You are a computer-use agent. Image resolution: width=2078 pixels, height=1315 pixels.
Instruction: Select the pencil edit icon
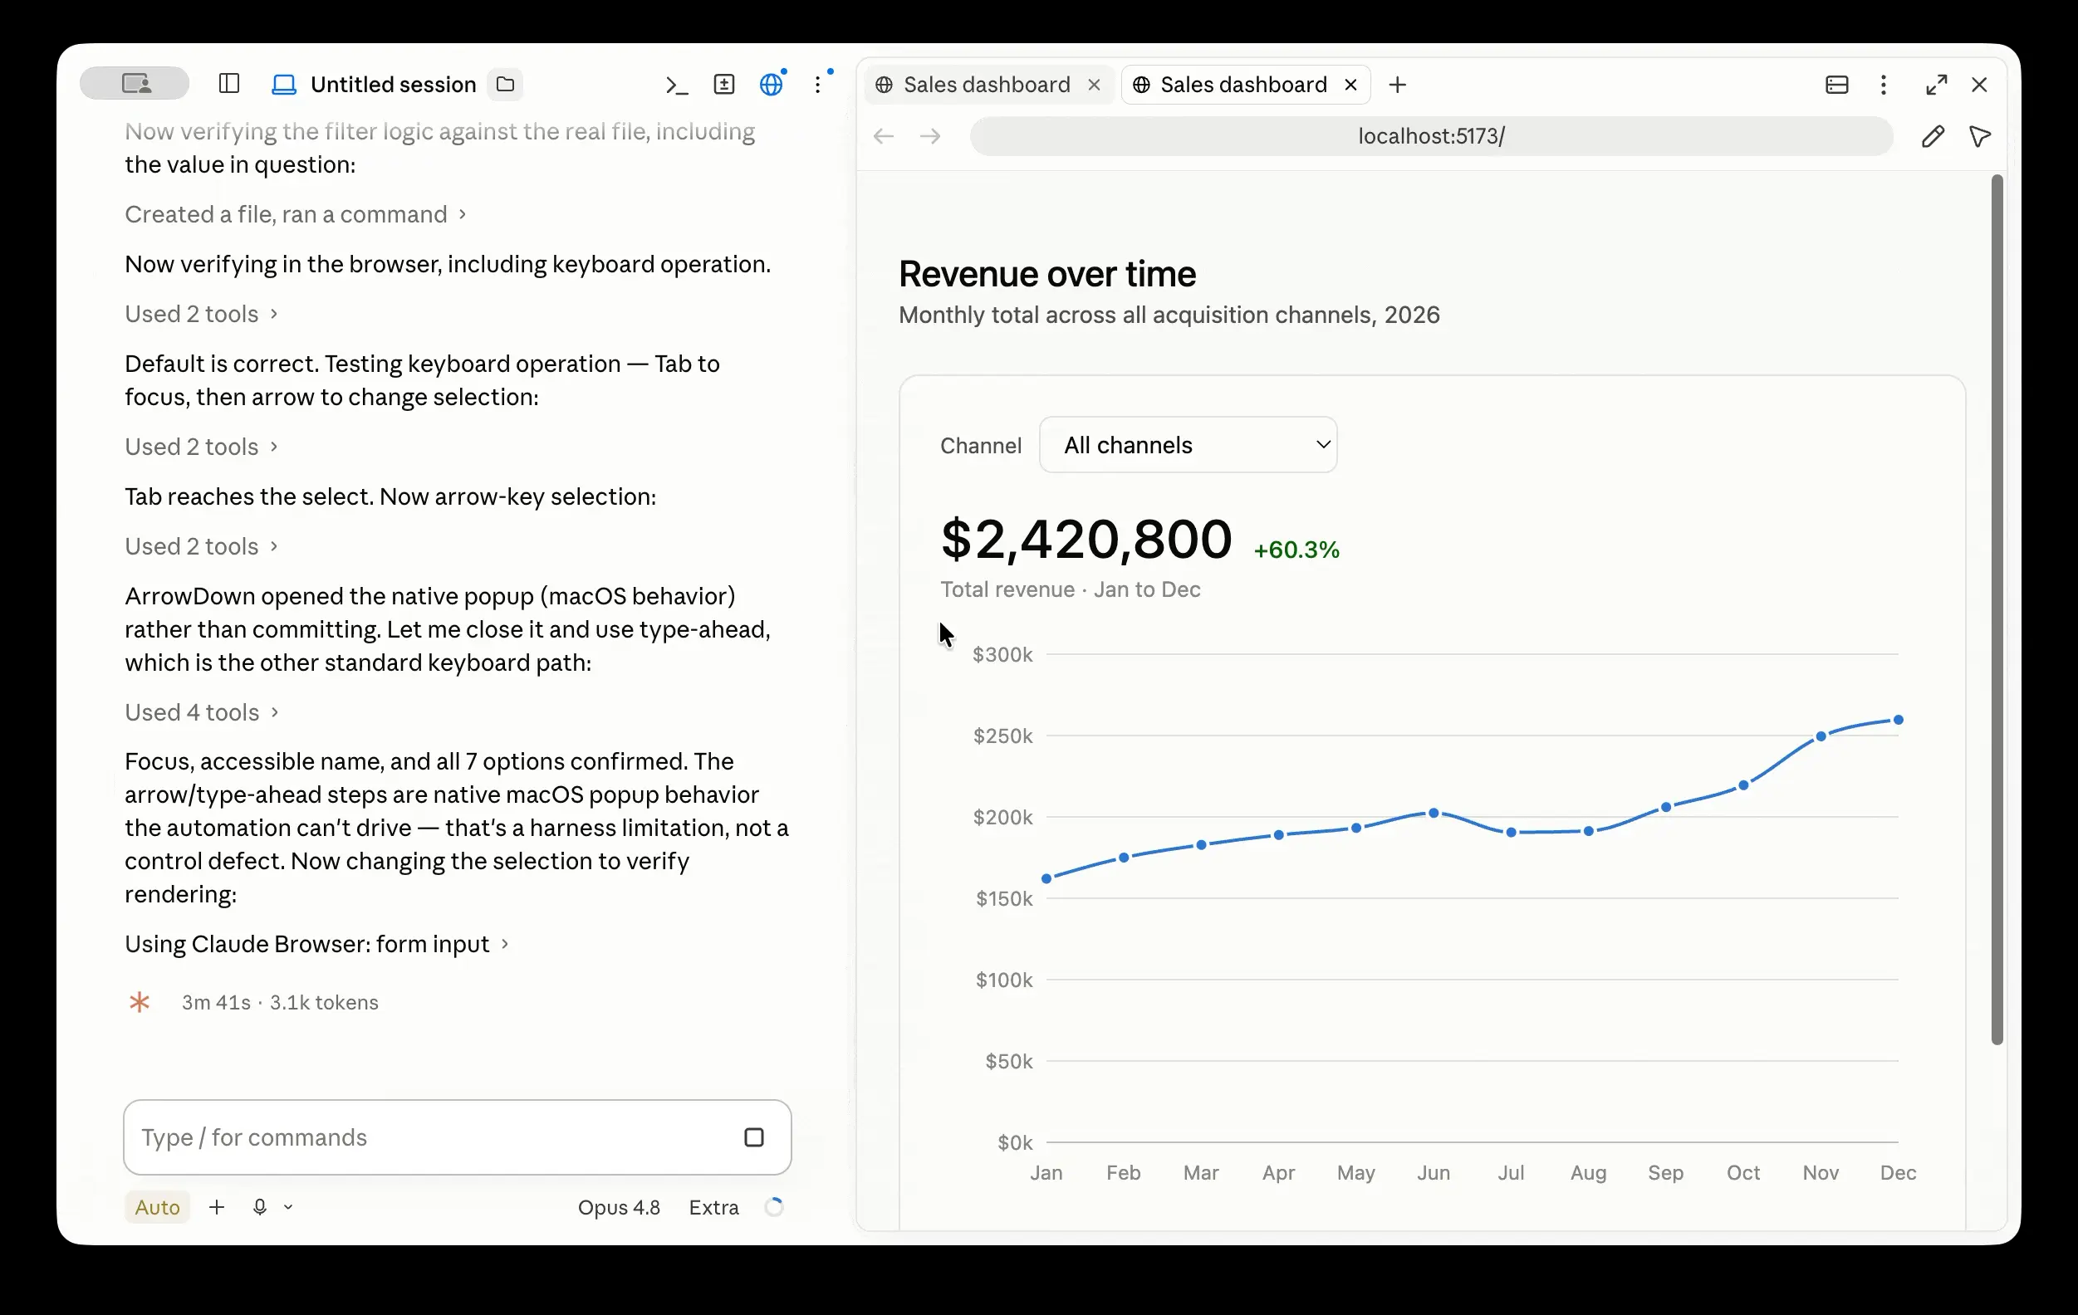(1933, 136)
